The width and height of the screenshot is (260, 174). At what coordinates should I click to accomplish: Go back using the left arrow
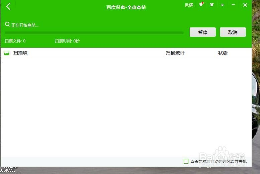click(8, 6)
